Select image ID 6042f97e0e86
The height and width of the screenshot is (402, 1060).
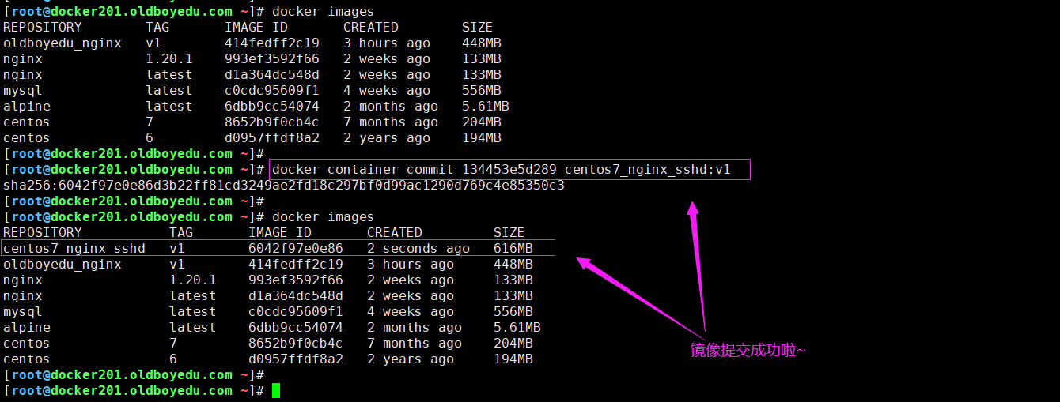pyautogui.click(x=295, y=249)
